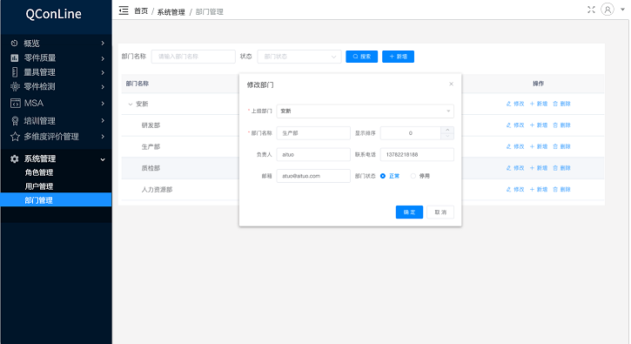The width and height of the screenshot is (631, 344).
Task: Collapse the 系统管理 submenu chevron
Action: tap(103, 159)
